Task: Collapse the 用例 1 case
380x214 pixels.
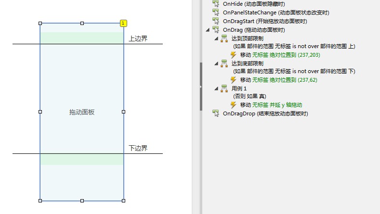Action: click(x=216, y=88)
